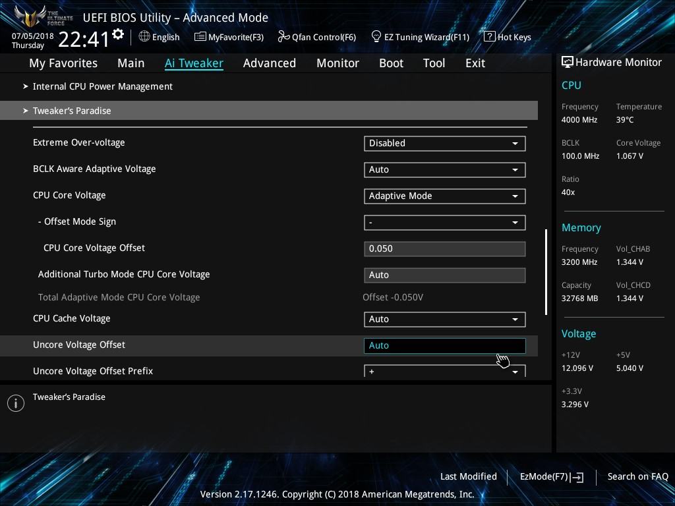Open CPU Core Voltage Adaptive Mode dropdown
This screenshot has height=506, width=675.
pyautogui.click(x=445, y=196)
